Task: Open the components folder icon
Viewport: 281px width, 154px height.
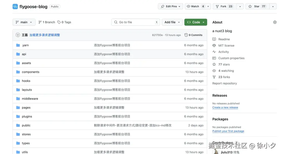Action: coord(18,72)
